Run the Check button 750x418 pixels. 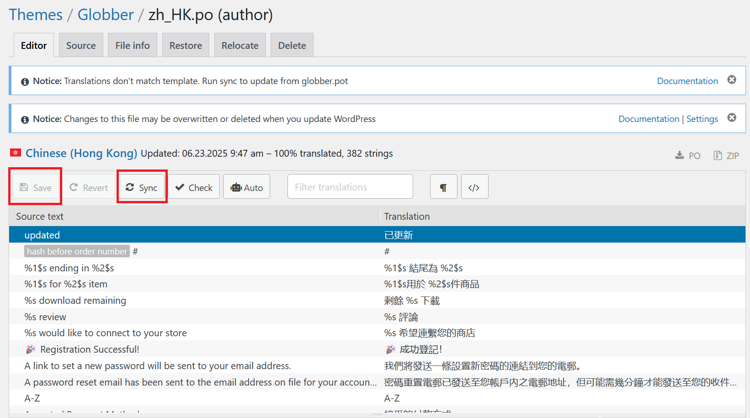tap(194, 187)
